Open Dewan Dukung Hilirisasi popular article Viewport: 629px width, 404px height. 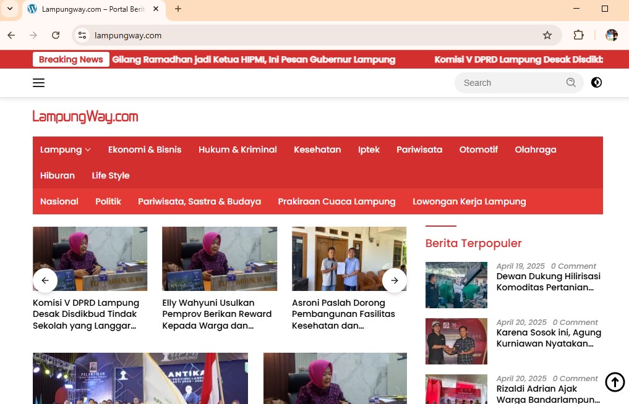point(549,282)
